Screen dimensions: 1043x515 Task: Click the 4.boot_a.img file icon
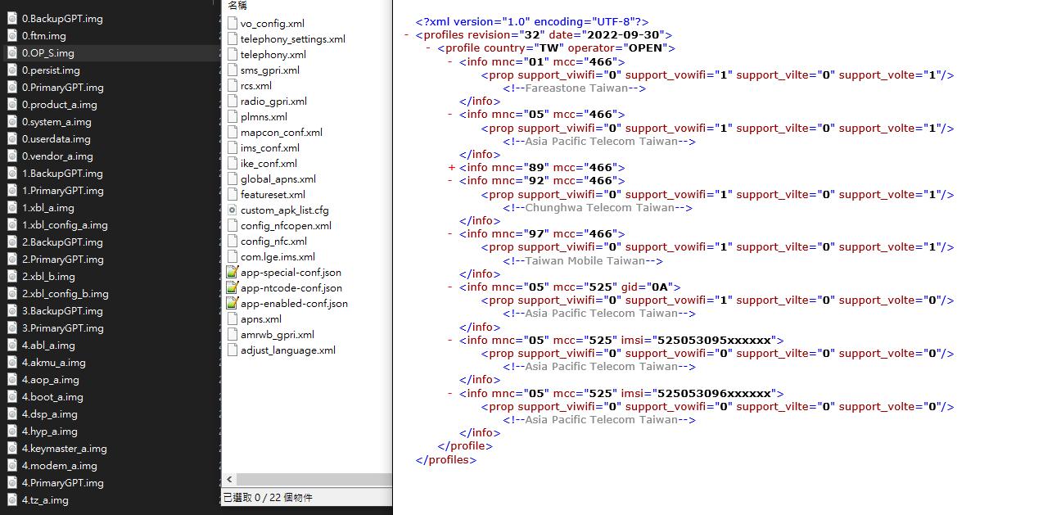pos(12,397)
